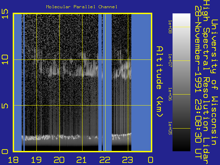
Task: Click the '23' time axis tick label
Action: 128,160
